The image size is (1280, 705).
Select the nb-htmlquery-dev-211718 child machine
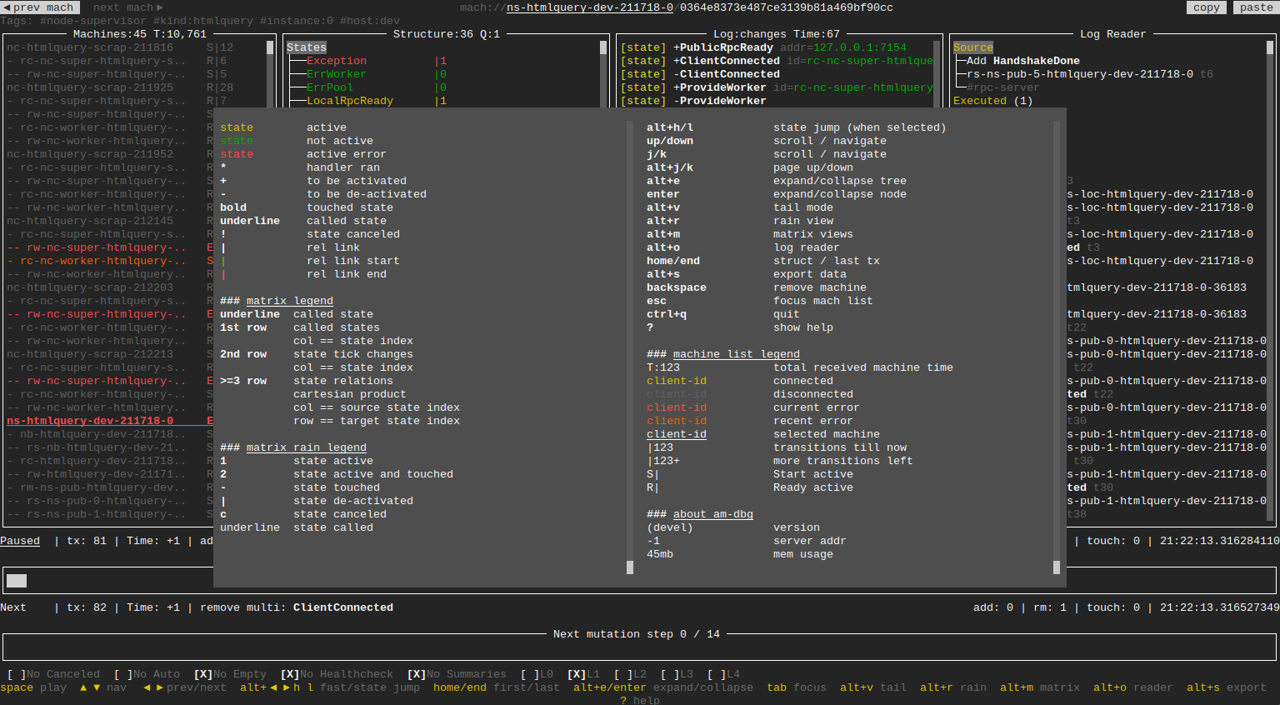click(x=110, y=434)
